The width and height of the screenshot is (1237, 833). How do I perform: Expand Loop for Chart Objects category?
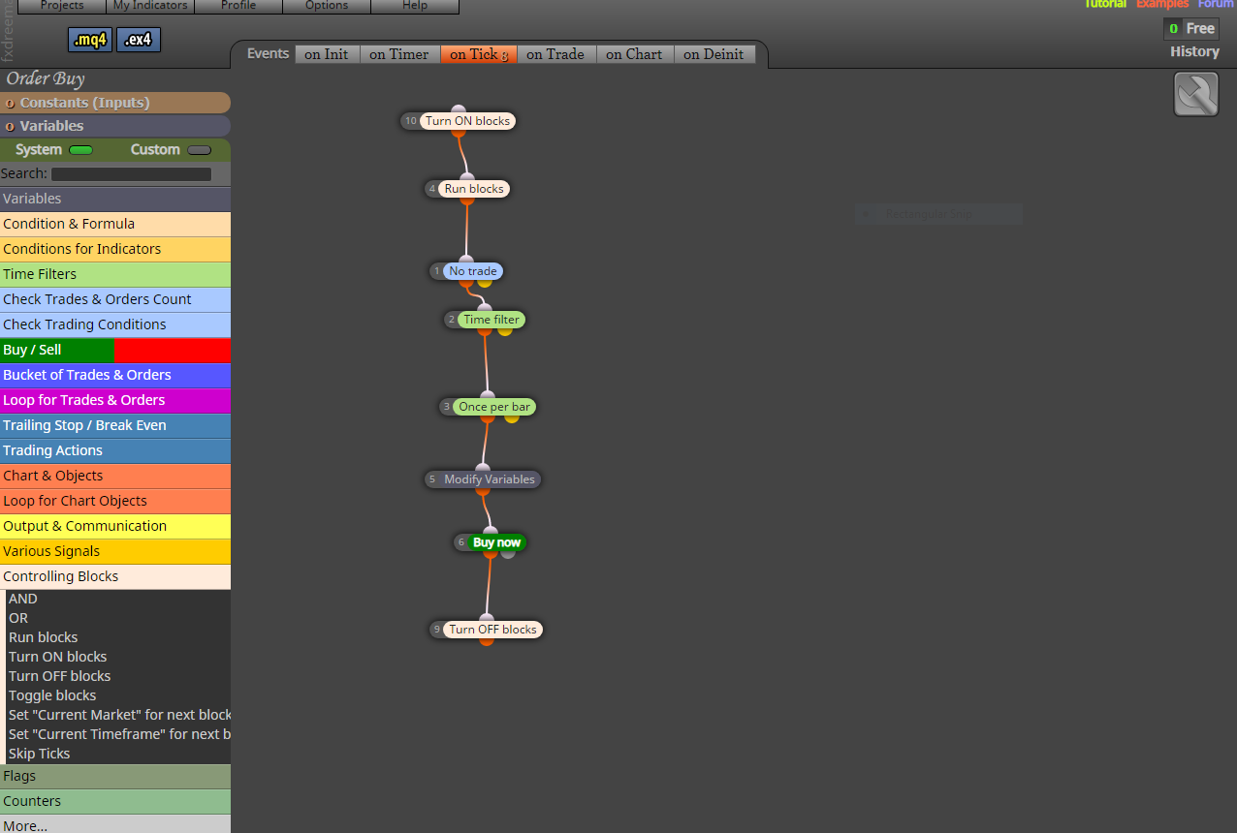(x=115, y=501)
